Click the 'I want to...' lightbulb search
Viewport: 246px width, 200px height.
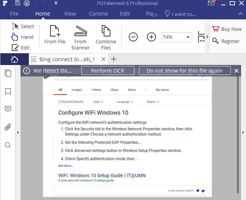180,14
